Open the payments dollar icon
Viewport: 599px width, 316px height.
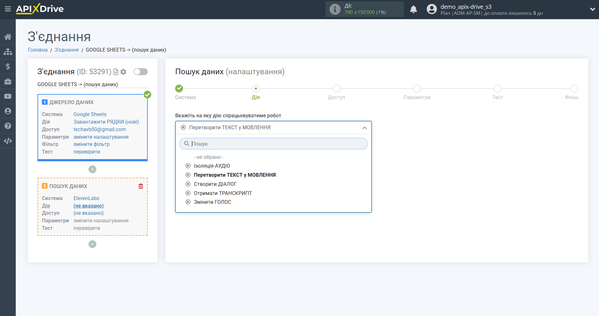[x=8, y=66]
